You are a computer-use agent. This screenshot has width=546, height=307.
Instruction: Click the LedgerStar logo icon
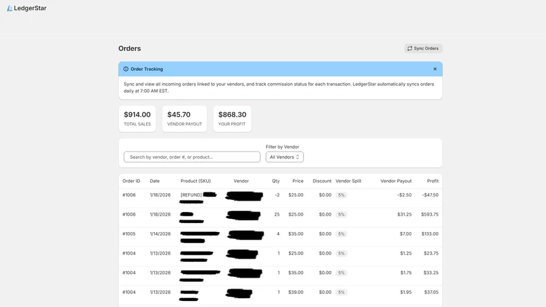click(10, 8)
